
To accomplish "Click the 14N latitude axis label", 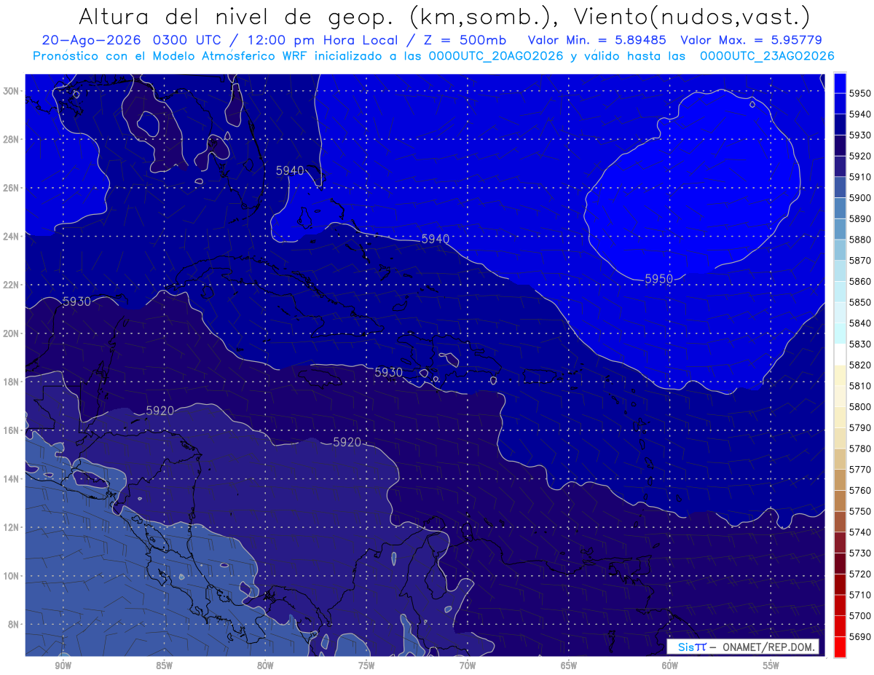I will tap(12, 478).
